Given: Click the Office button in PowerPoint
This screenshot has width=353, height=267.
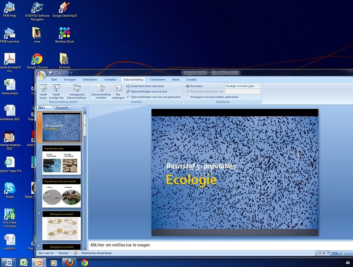Looking at the screenshot, I should point(42,76).
